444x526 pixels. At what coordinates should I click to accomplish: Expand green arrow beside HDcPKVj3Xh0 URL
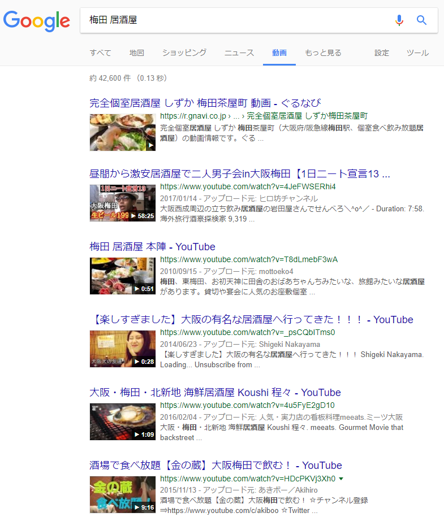click(x=341, y=479)
